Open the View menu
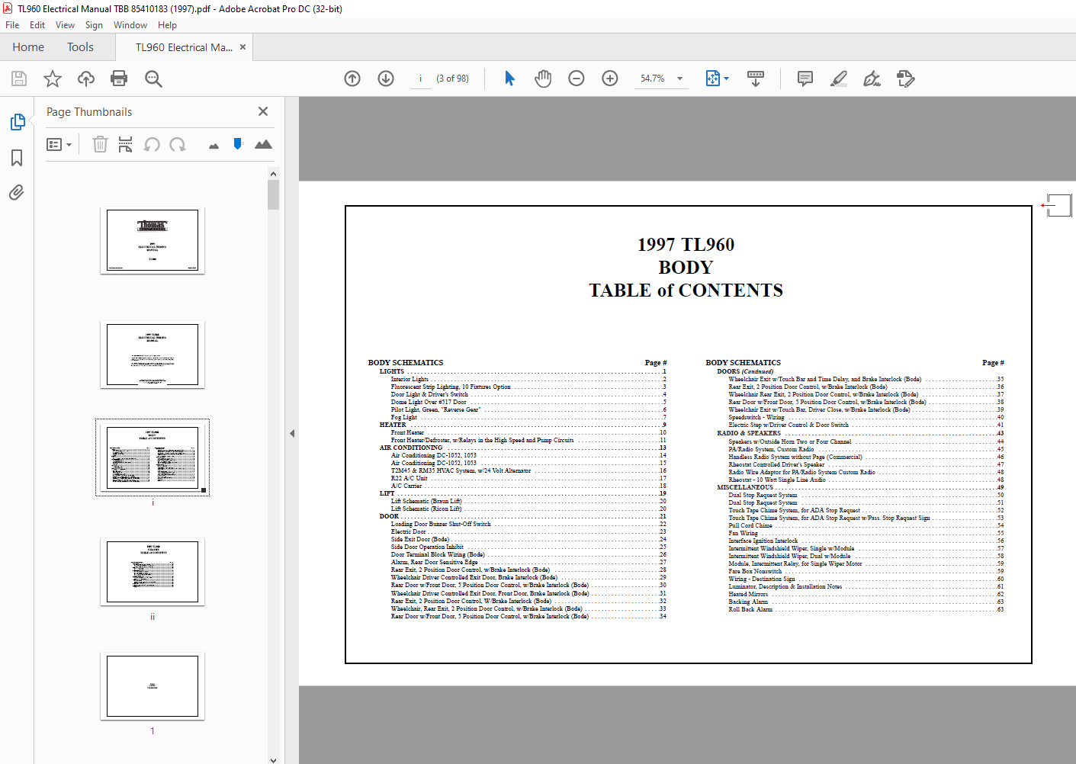The image size is (1076, 764). tap(65, 25)
